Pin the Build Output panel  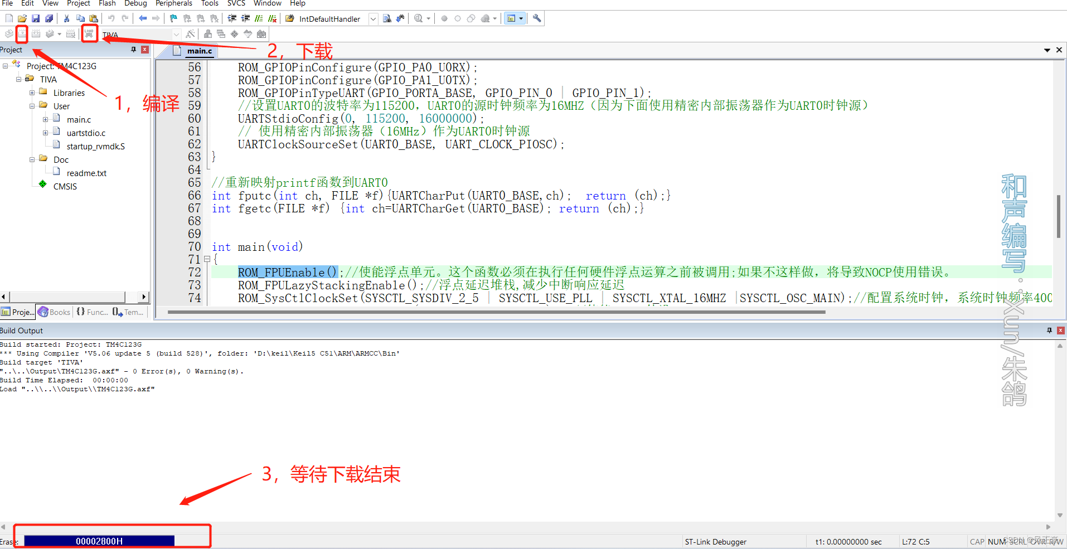(1049, 331)
